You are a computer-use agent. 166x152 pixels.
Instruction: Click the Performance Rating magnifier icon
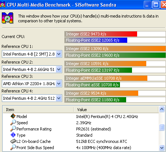(x=13, y=129)
